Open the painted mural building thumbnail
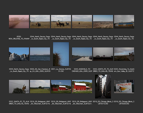 tap(124, 22)
